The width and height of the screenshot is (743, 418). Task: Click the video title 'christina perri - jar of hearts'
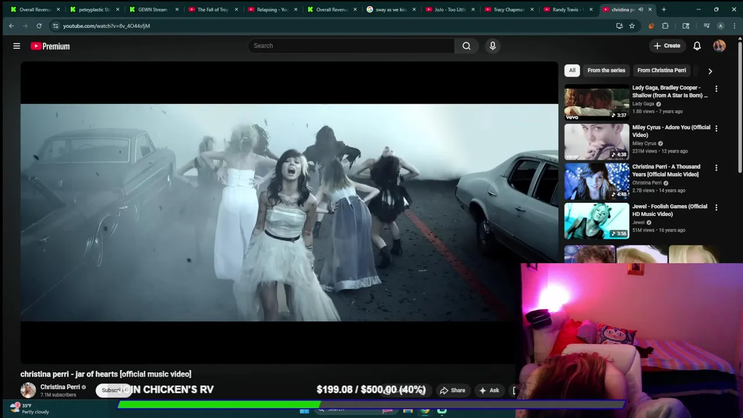[106, 374]
